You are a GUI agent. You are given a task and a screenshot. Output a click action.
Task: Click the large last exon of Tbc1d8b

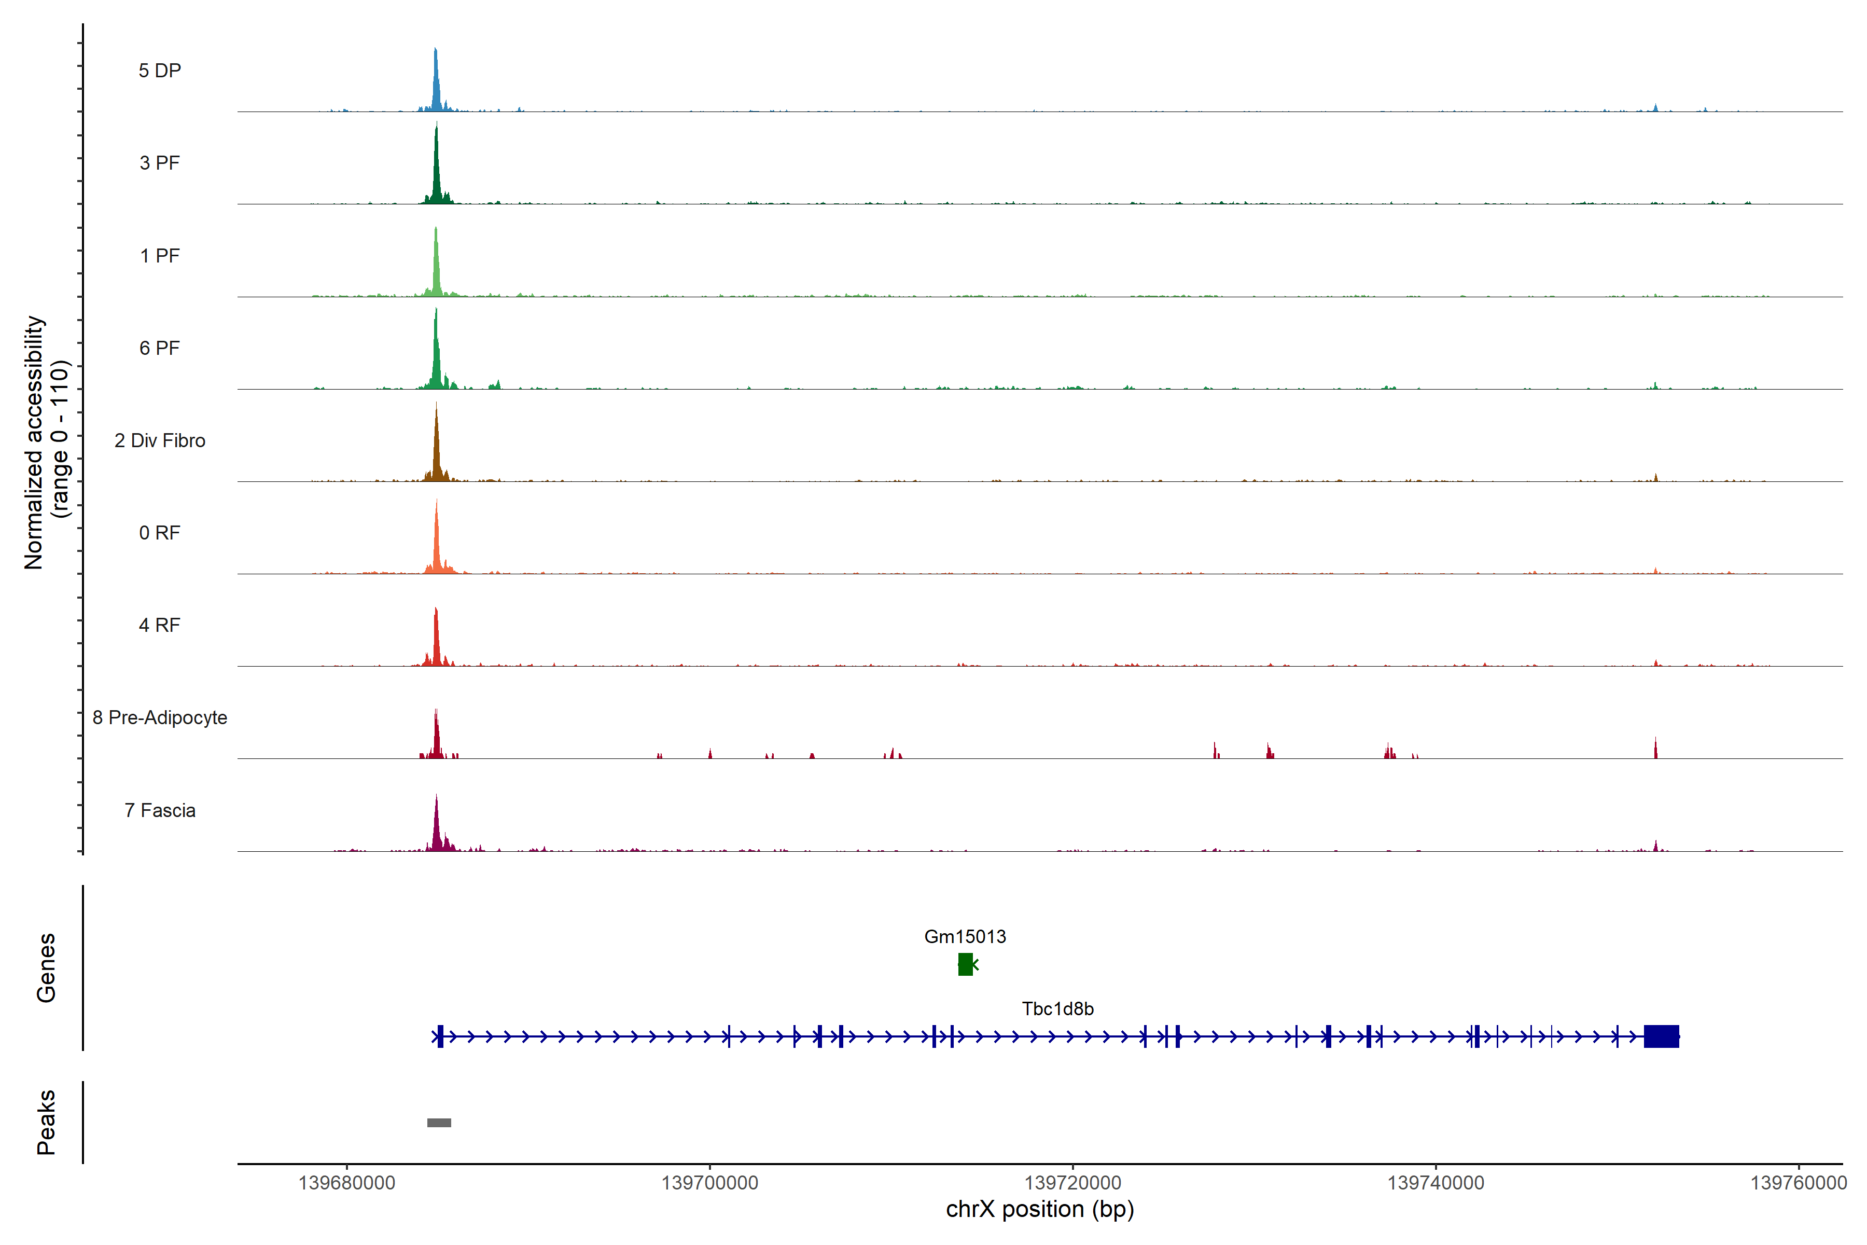[1661, 1036]
